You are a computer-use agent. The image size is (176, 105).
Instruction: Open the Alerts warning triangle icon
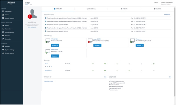coord(3,15)
